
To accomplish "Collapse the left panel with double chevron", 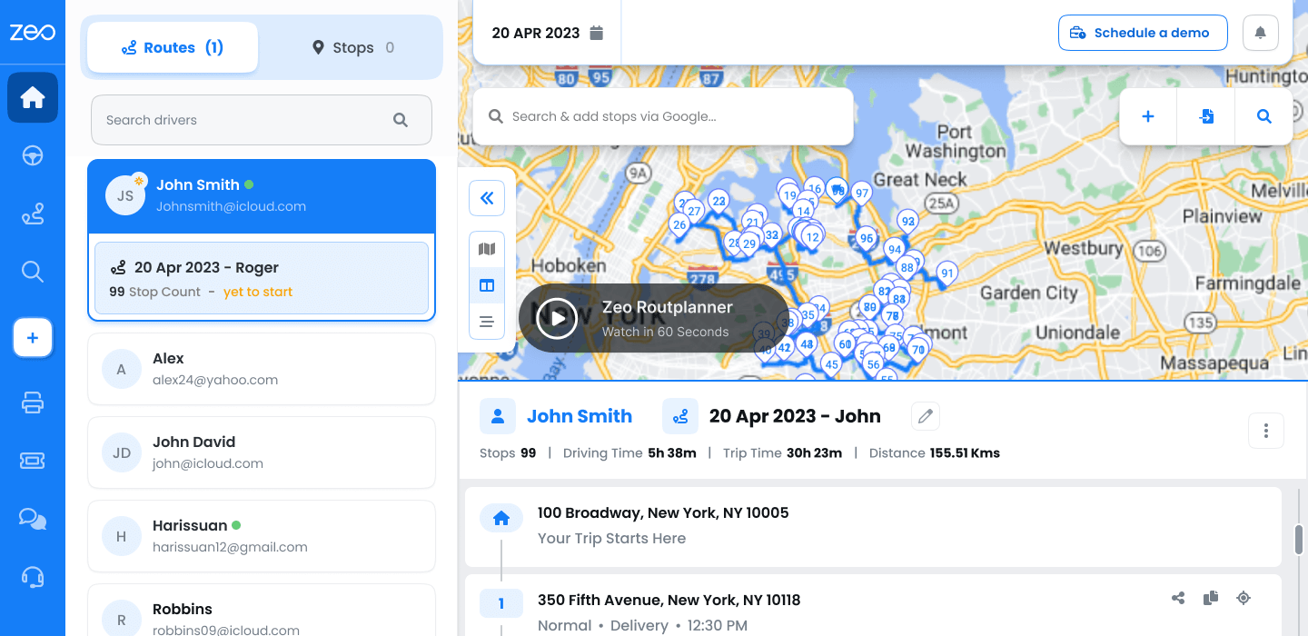I will coord(487,198).
